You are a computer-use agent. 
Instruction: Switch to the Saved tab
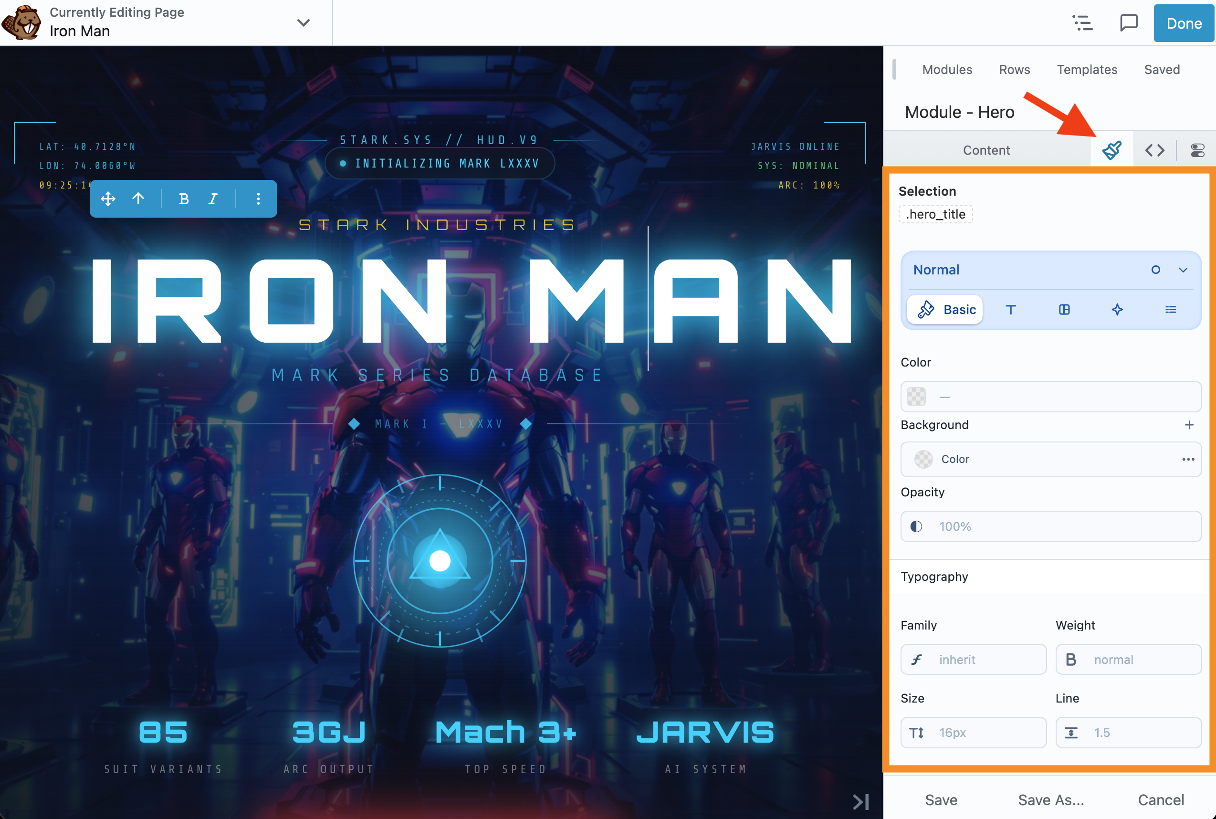1162,70
